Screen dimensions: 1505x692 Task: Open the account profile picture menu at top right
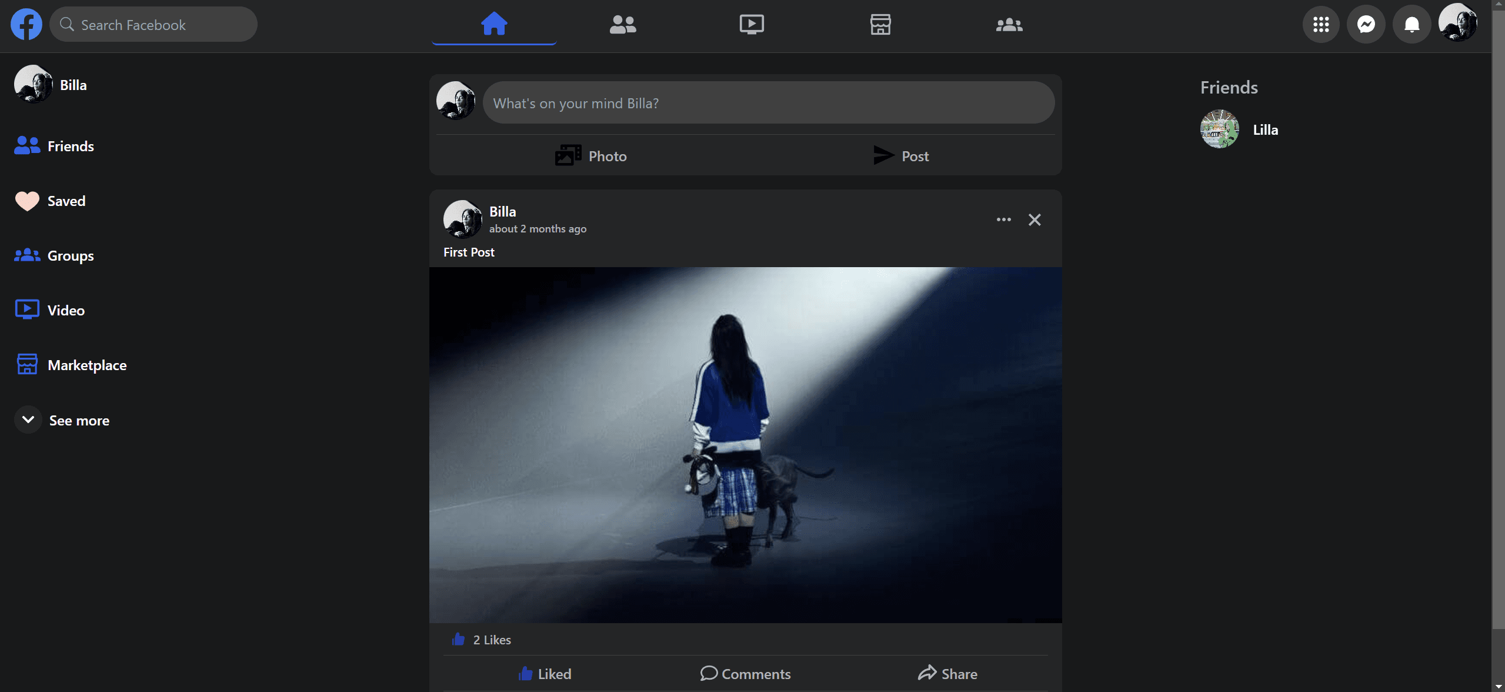pos(1457,23)
